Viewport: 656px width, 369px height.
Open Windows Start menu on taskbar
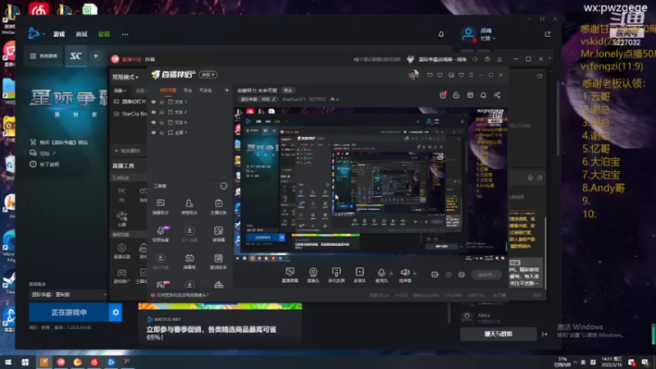8,362
